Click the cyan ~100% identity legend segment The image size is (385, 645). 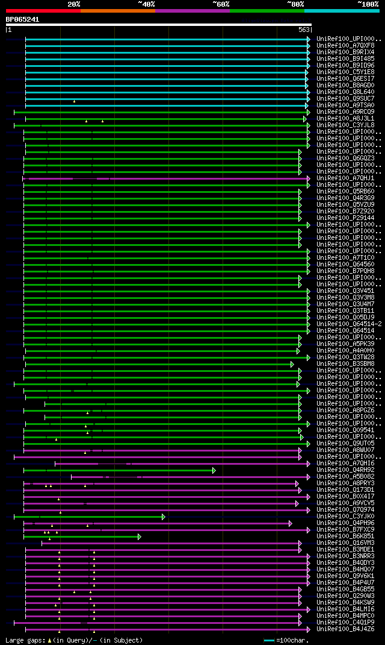(342, 11)
